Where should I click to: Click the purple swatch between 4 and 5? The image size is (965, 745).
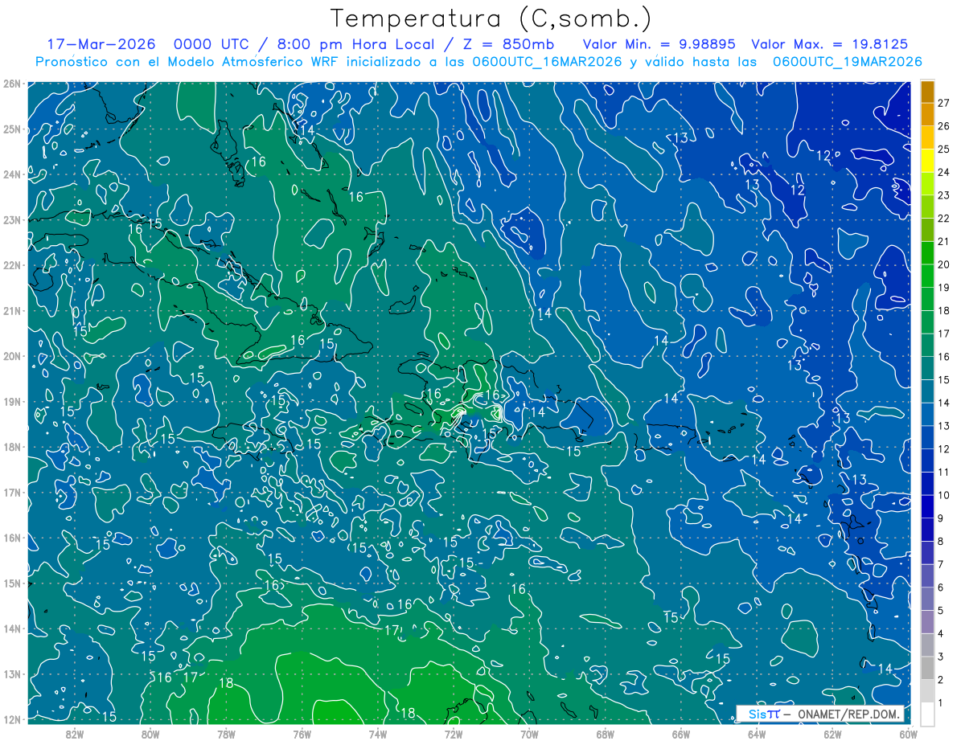click(927, 621)
